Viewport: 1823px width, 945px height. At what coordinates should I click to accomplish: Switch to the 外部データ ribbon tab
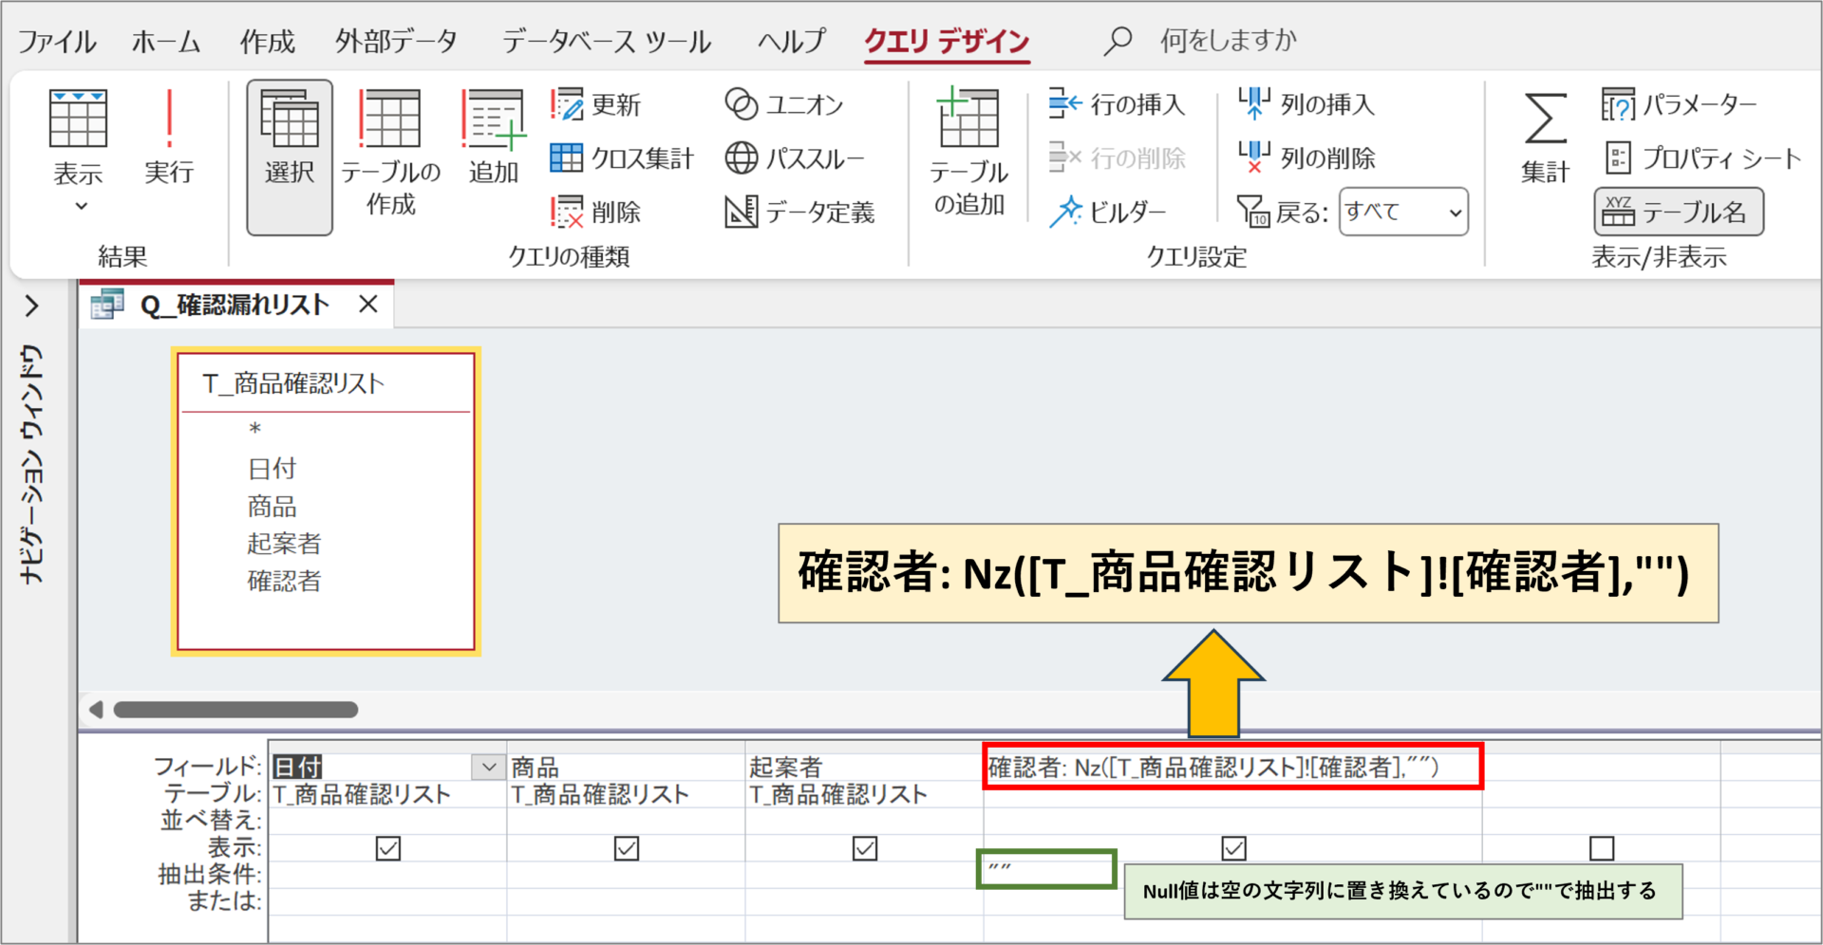point(397,41)
